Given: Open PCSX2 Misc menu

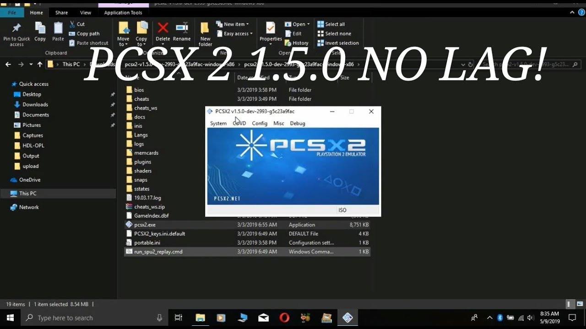Looking at the screenshot, I should 279,123.
